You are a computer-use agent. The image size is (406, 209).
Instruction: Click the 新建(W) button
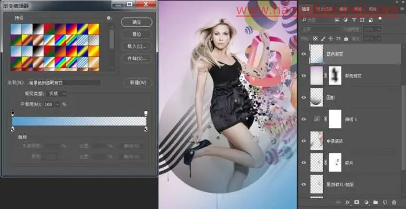click(138, 83)
